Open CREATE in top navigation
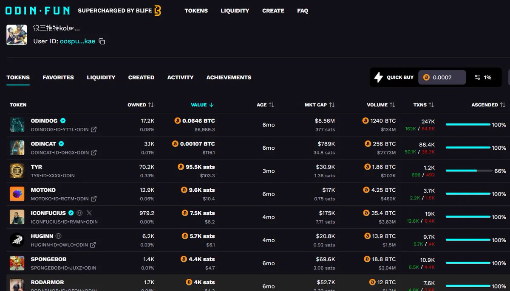This screenshot has width=510, height=291. [x=273, y=11]
